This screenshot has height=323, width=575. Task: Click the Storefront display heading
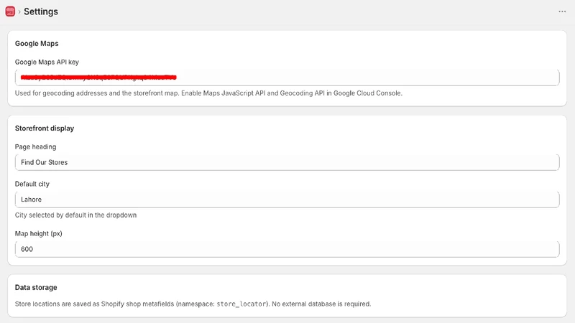click(x=45, y=128)
